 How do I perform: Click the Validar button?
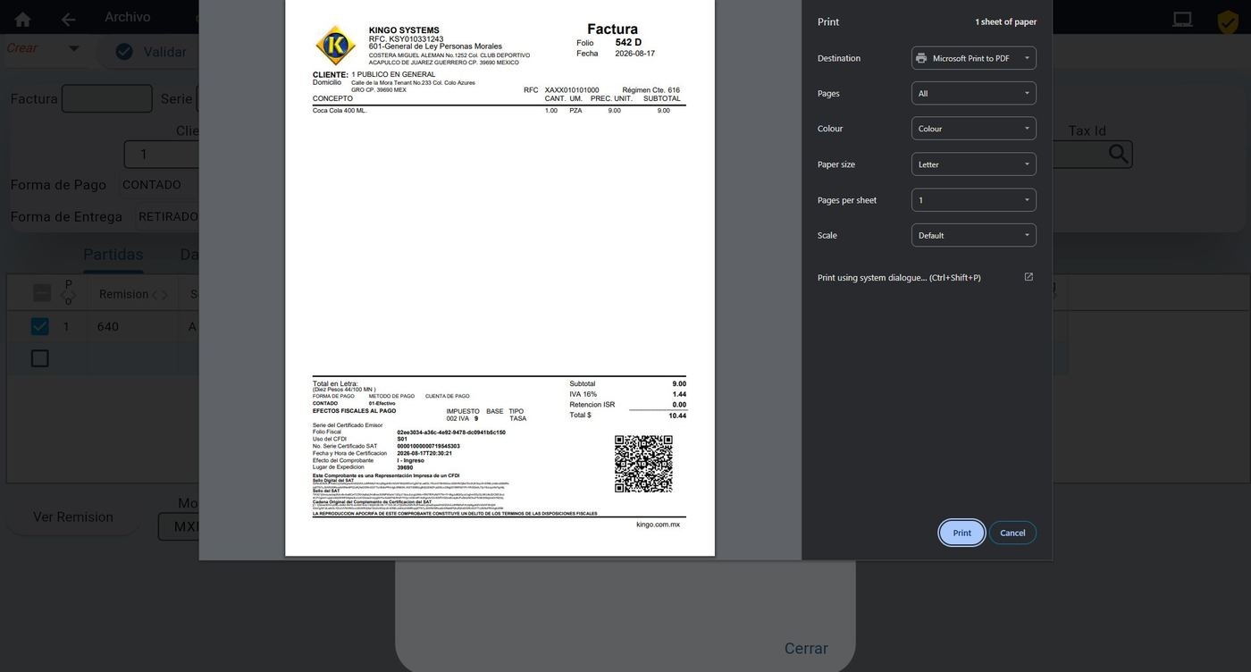(151, 52)
